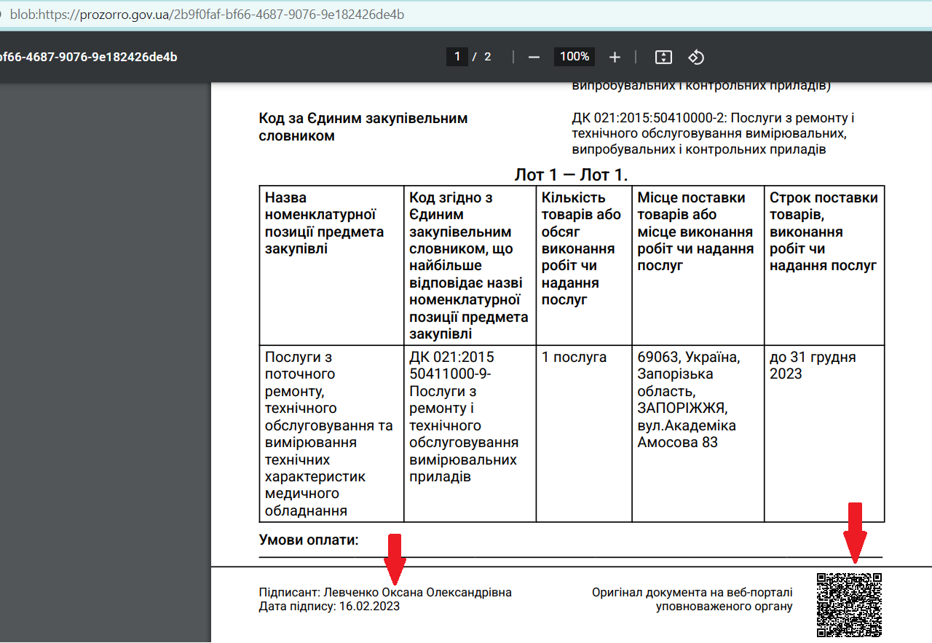Click the 100% zoom level field

[574, 57]
